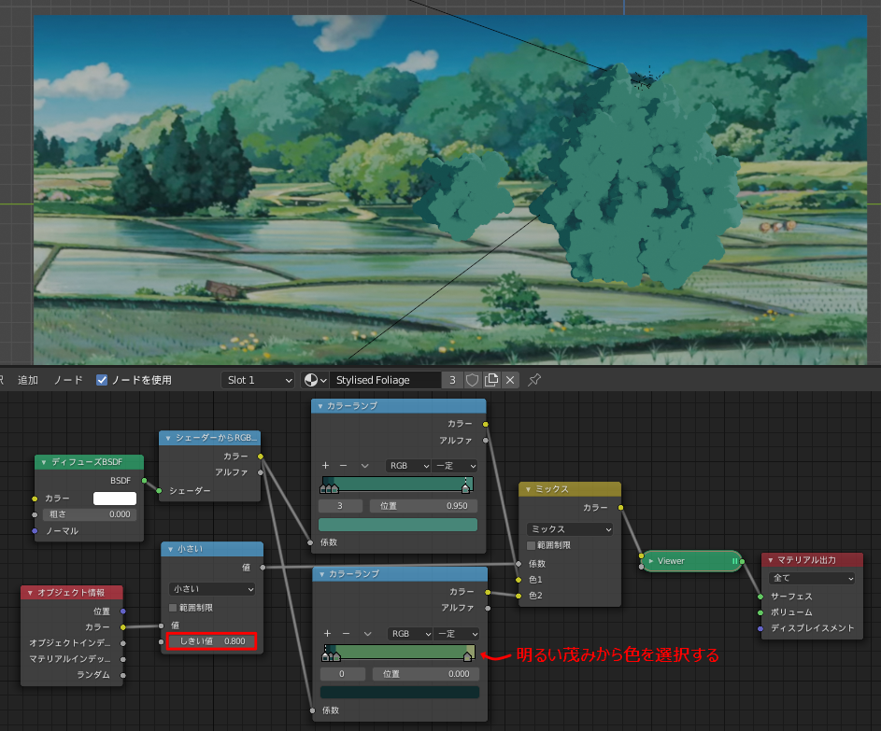881x731 pixels.
Task: Click the stop index 3 field
Action: [x=340, y=506]
